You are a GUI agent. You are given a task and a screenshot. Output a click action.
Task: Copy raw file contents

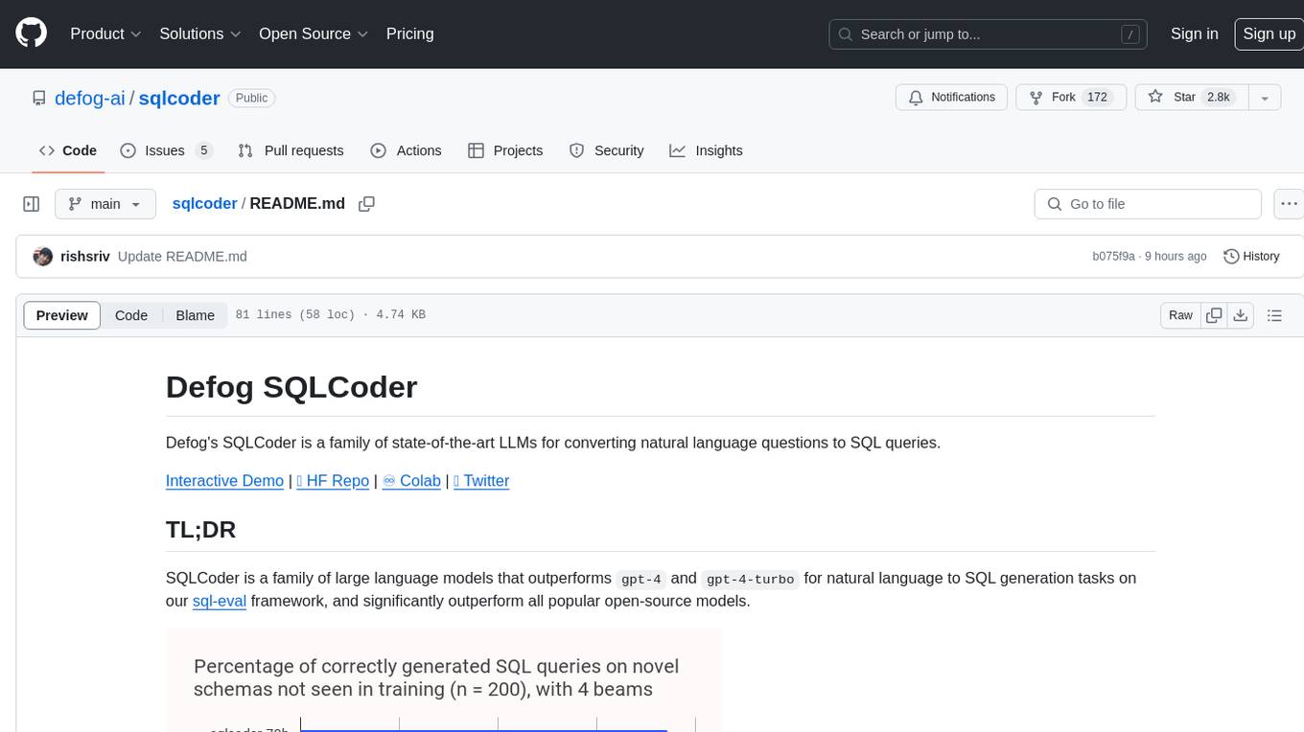click(x=1214, y=315)
